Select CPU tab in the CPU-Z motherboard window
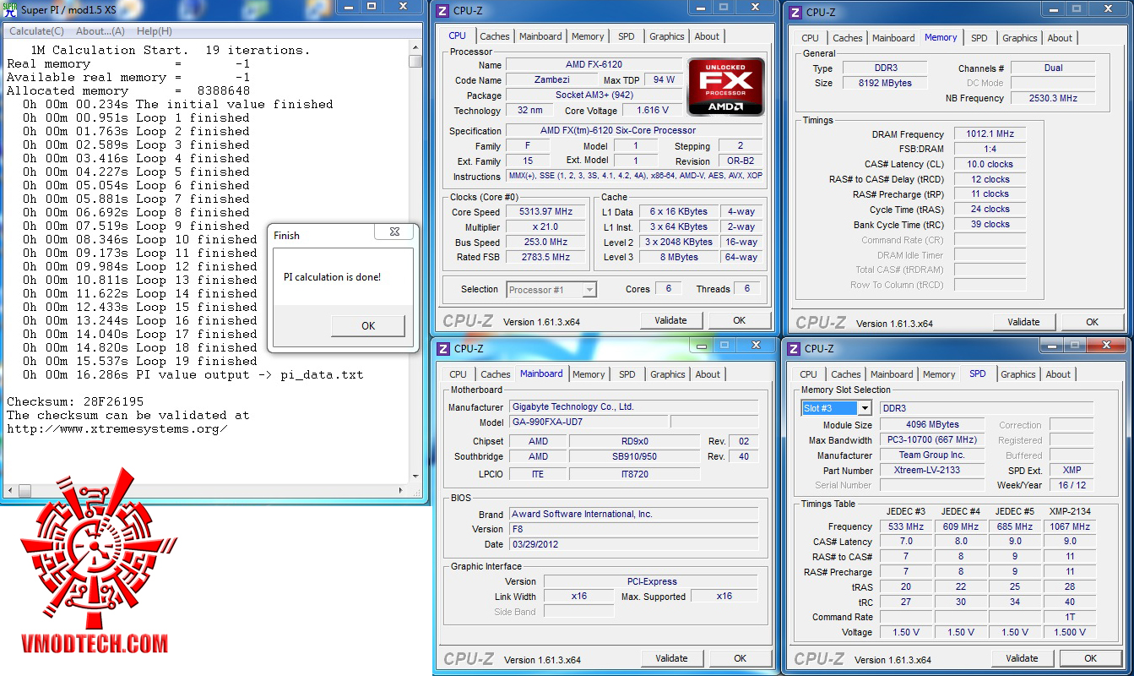Image resolution: width=1134 pixels, height=676 pixels. 458,374
